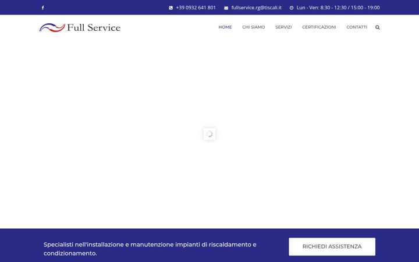Click the RICHIEDI ASSISTENZA button
Viewport: 419px width, 262px height.
[332, 246]
